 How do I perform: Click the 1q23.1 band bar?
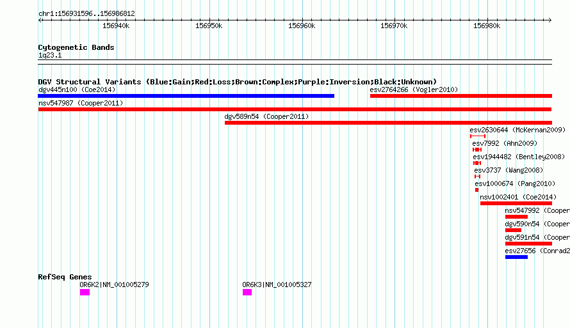[295, 62]
